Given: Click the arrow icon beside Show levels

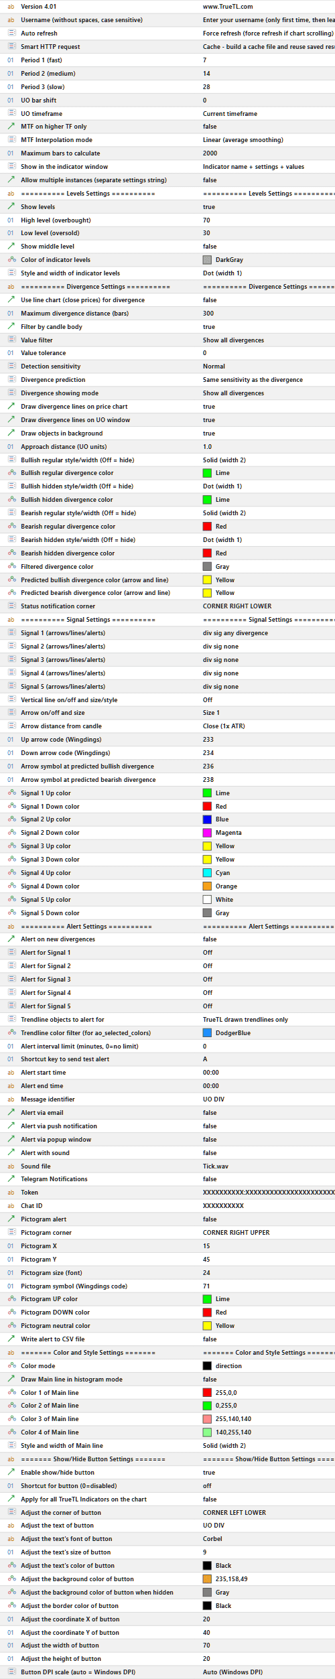Looking at the screenshot, I should coord(11,207).
